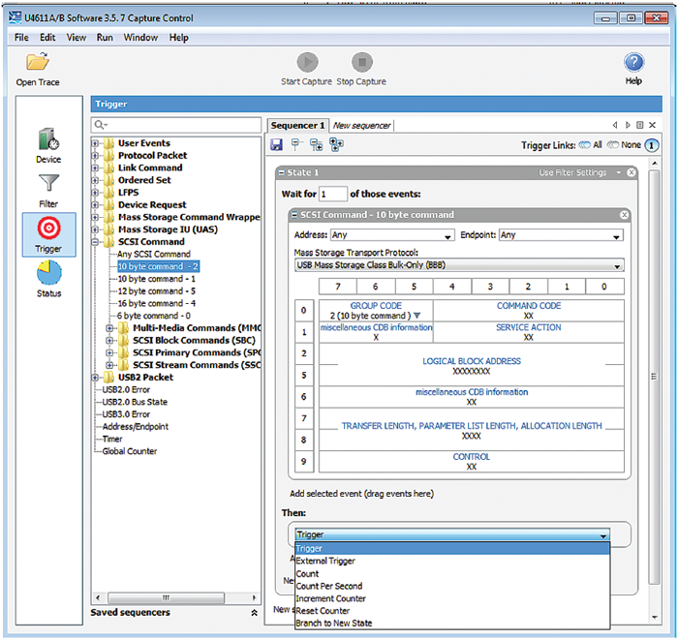Select the Global Counter tree item
Image resolution: width=678 pixels, height=640 pixels.
click(x=129, y=451)
